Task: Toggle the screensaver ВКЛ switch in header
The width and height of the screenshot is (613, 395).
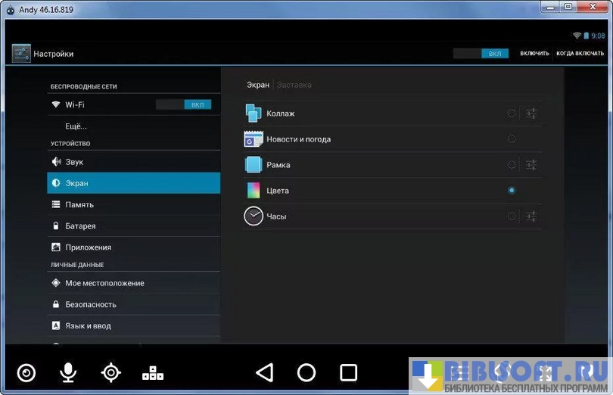Action: coord(481,54)
